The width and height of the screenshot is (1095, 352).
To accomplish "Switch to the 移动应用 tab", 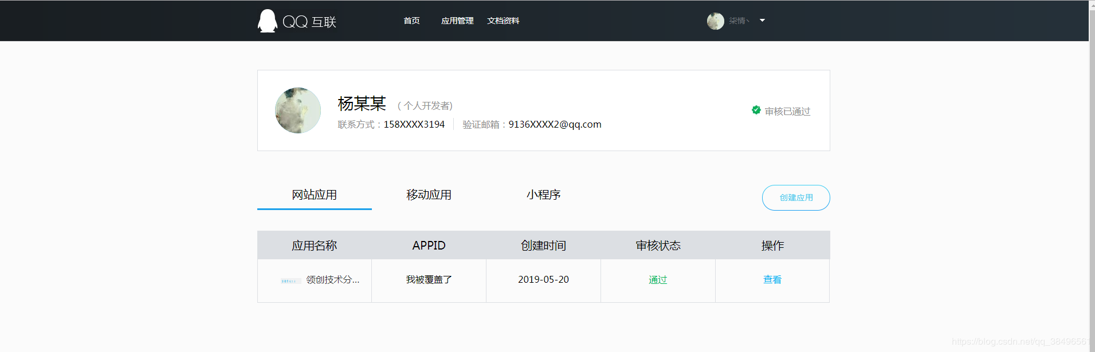I will tap(429, 195).
